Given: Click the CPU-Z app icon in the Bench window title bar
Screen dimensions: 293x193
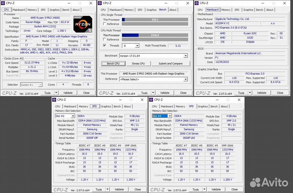Looking at the screenshot, I should tap(100, 3).
